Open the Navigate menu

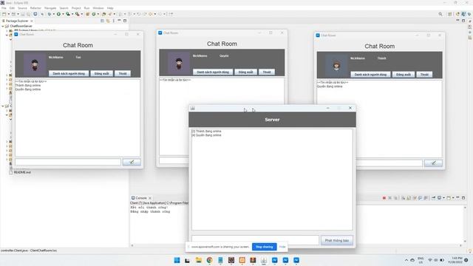coord(50,8)
